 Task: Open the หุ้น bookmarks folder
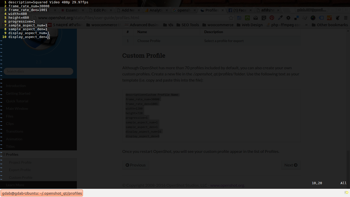point(169,25)
